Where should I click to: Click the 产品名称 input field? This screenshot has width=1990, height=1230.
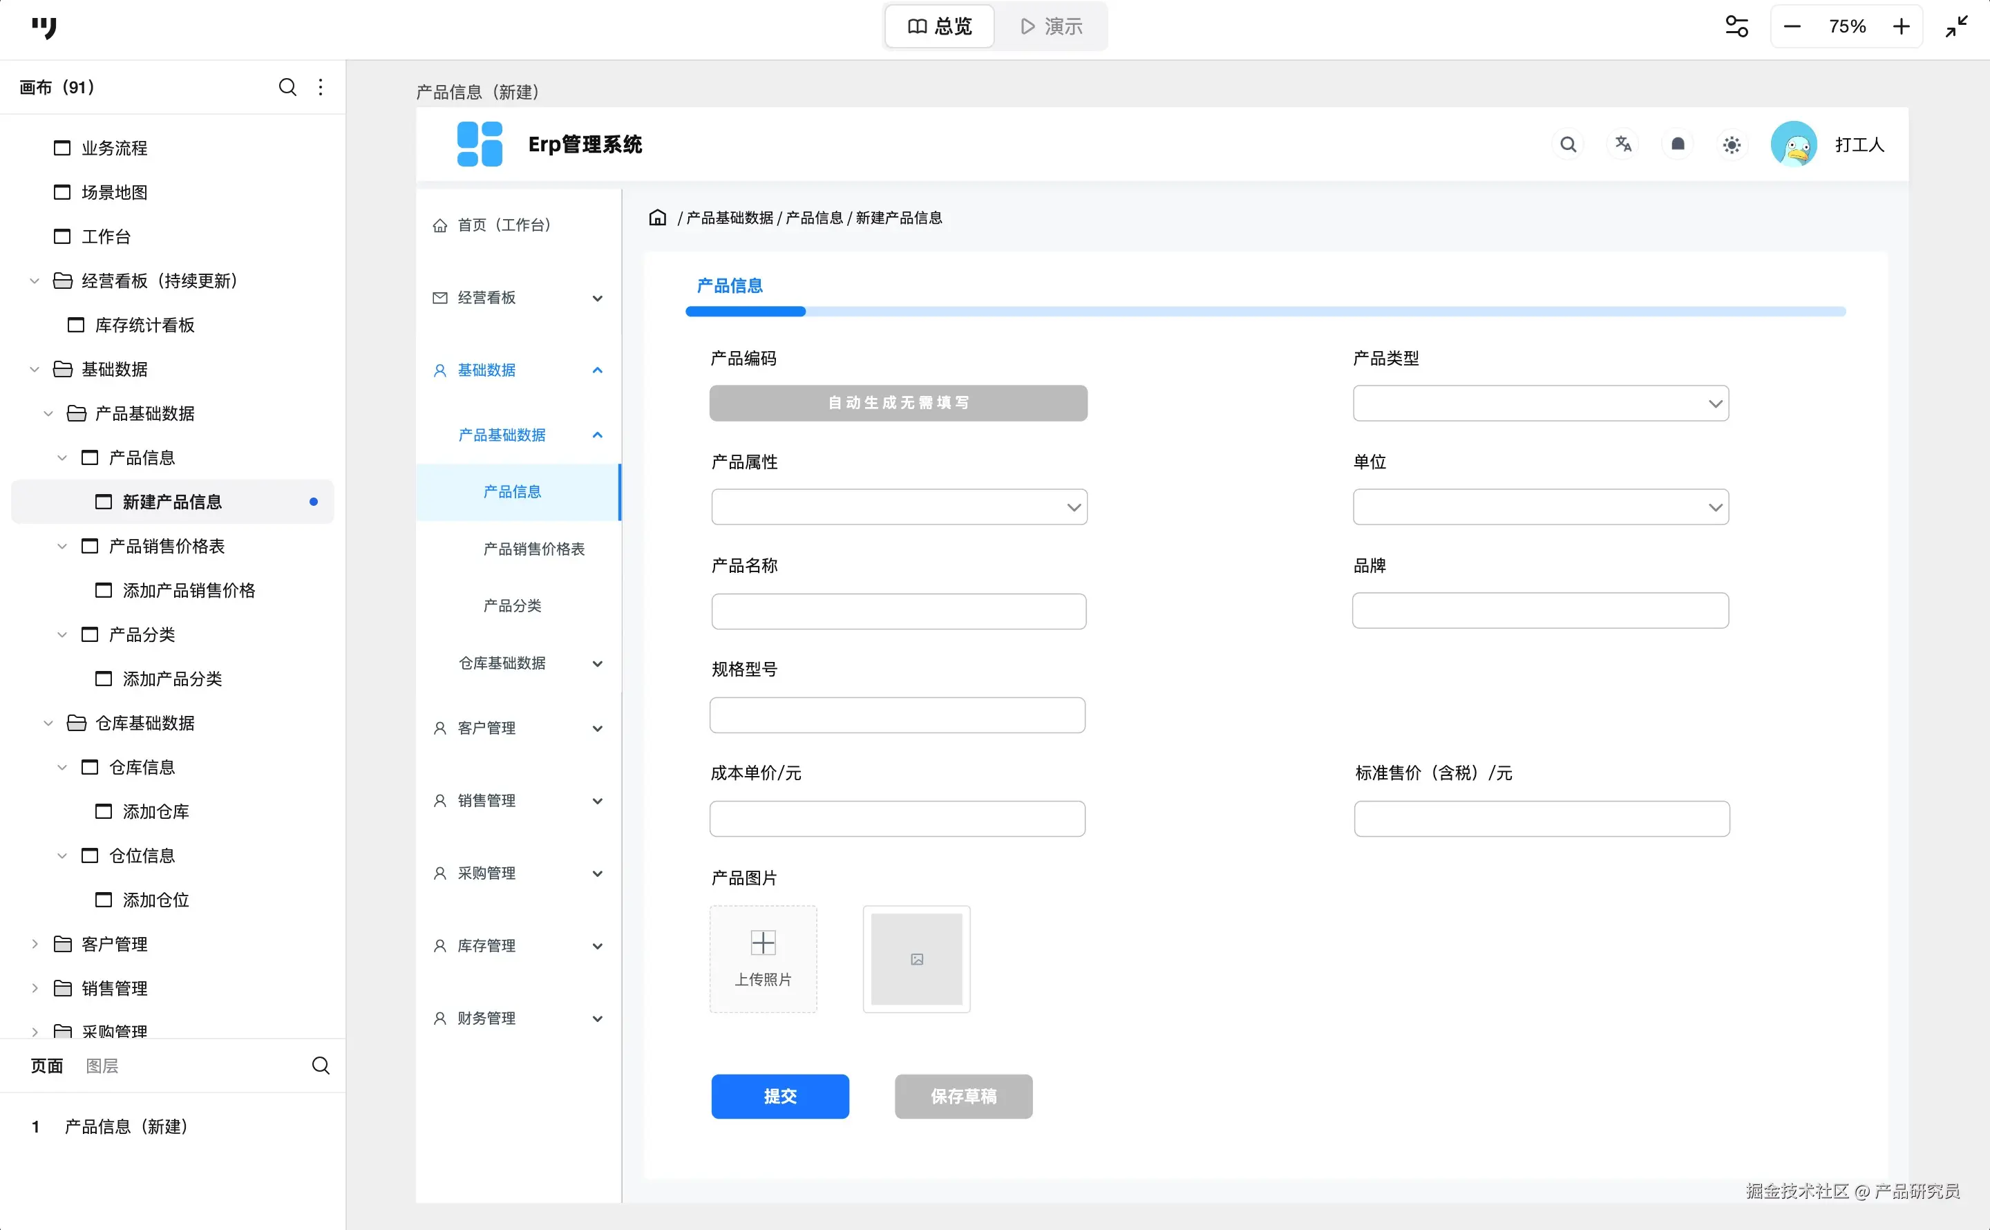[899, 611]
